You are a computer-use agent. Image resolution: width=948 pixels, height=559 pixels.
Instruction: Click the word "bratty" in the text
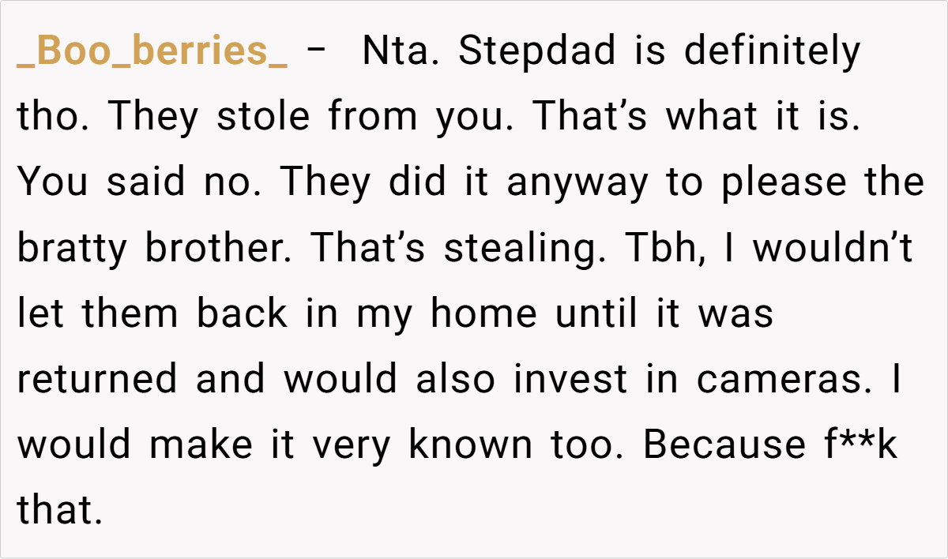click(x=72, y=249)
